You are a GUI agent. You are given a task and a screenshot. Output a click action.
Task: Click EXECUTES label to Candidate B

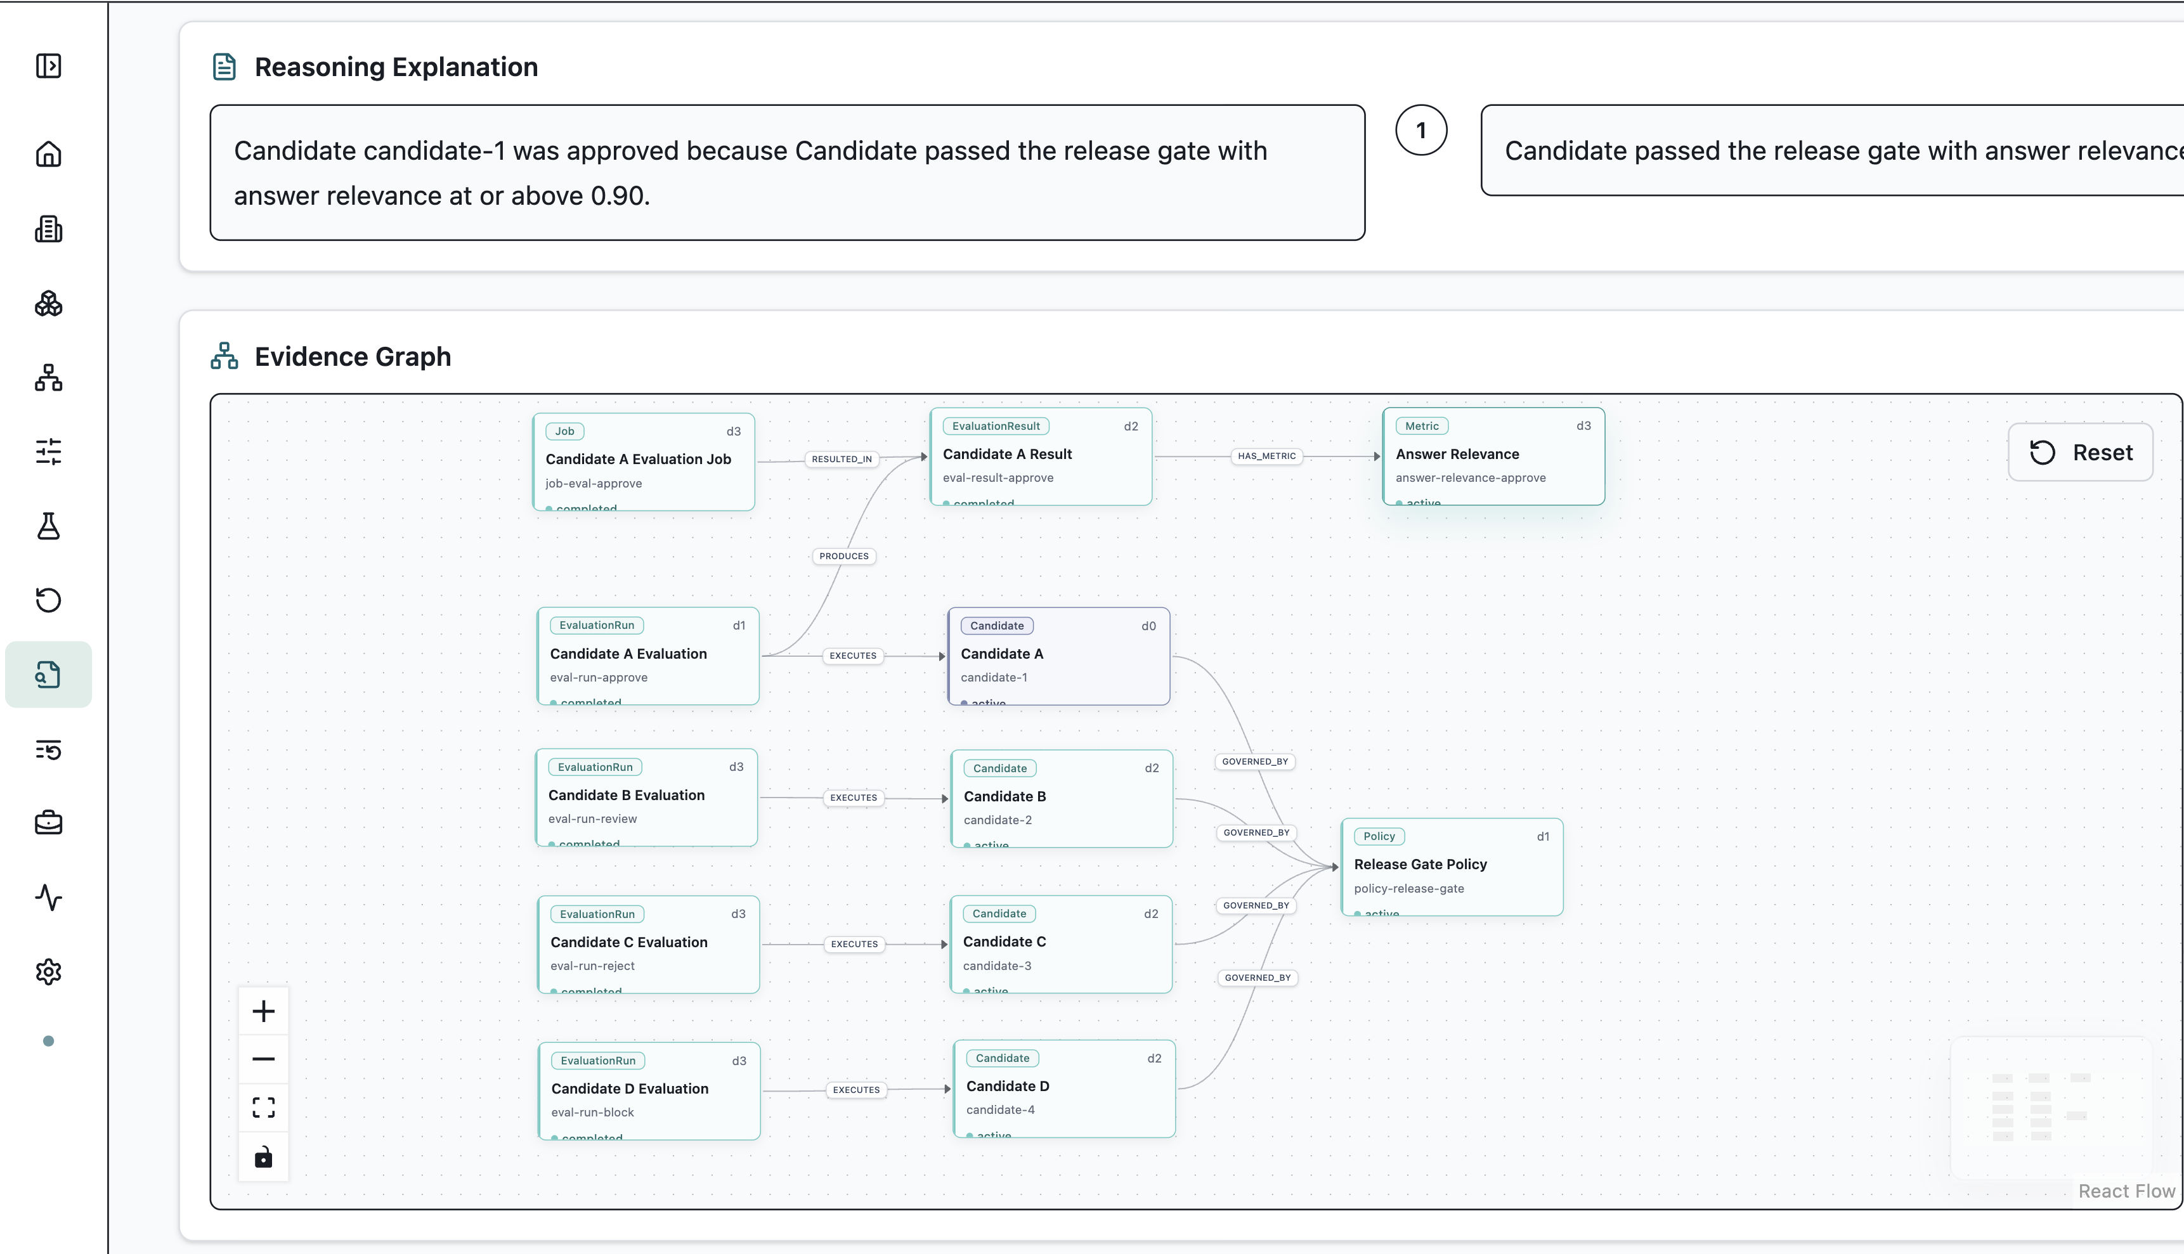click(854, 798)
